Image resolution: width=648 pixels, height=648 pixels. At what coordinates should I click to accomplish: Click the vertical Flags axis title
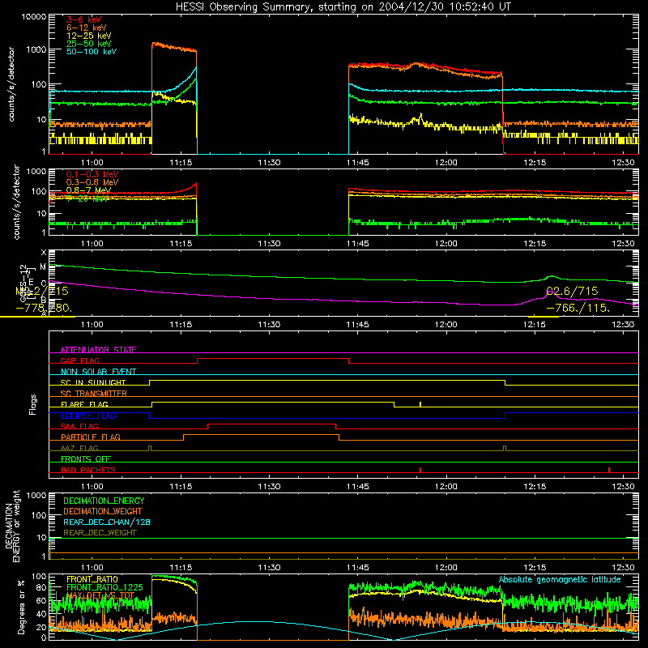[x=32, y=404]
